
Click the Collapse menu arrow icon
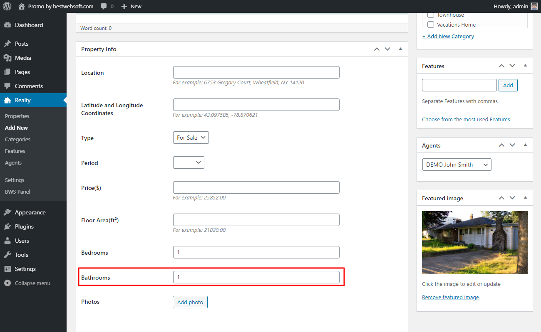pyautogui.click(x=7, y=283)
